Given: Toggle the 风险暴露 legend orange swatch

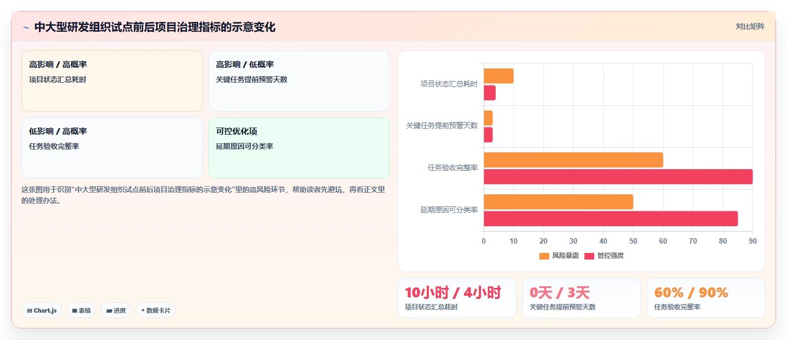Looking at the screenshot, I should click(544, 256).
